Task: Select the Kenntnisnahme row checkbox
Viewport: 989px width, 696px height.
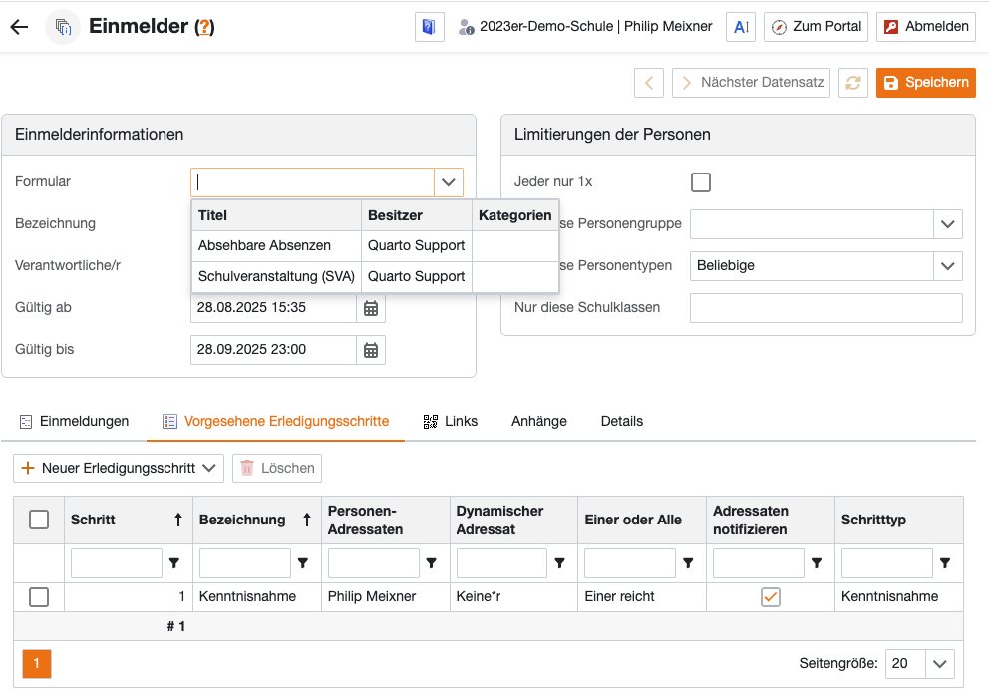Action: click(x=39, y=597)
